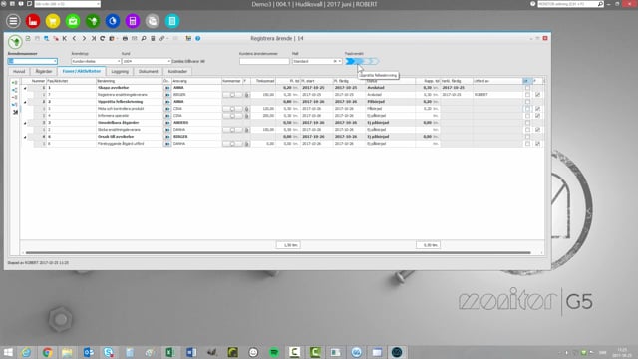Collapse the Omedelbara åtgärder phase row
The image size is (638, 359).
(25, 123)
